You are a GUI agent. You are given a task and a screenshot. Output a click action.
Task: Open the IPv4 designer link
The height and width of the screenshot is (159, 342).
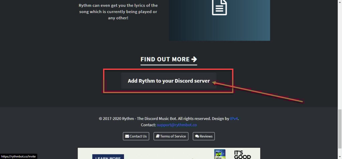(x=234, y=119)
